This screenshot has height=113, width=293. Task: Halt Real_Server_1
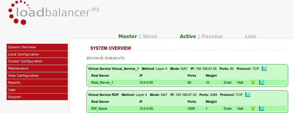click(x=240, y=82)
